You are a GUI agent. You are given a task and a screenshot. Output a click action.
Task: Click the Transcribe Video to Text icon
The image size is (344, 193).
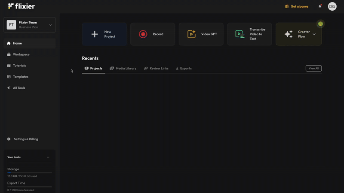pyautogui.click(x=240, y=34)
